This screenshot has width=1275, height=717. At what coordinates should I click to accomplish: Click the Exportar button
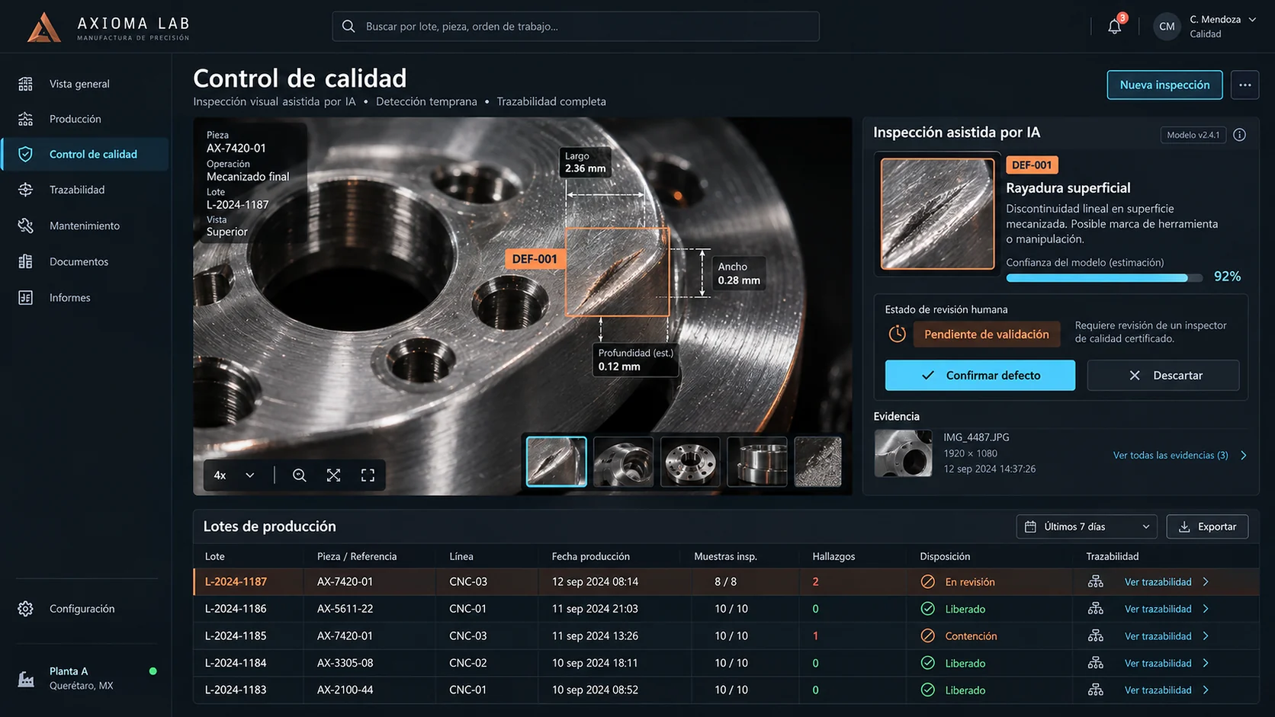[1207, 527]
